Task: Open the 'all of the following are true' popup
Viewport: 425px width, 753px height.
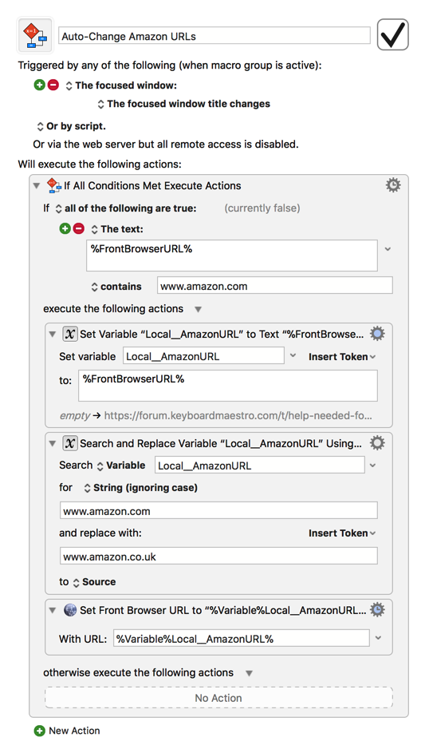Action: coord(126,208)
